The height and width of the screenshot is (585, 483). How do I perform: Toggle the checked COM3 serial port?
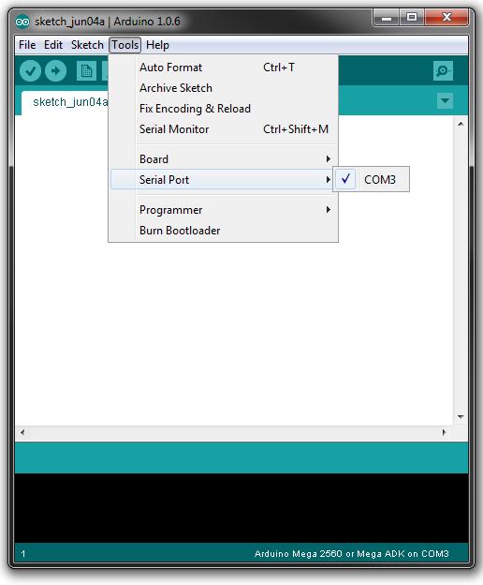pyautogui.click(x=372, y=179)
